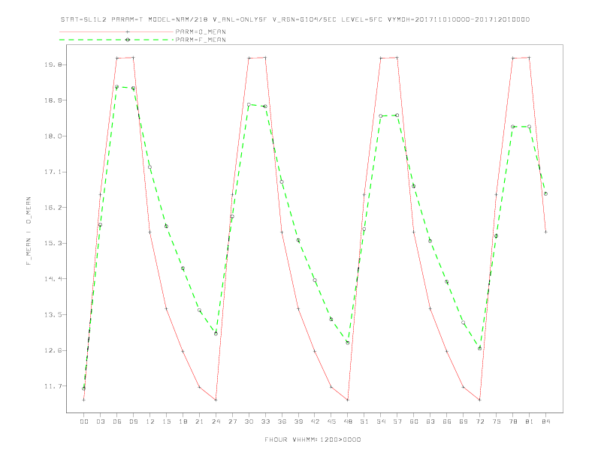Screen dimensions: 595x459
Task: Click the 81 forecast hour x-axis label
Action: tap(530, 421)
